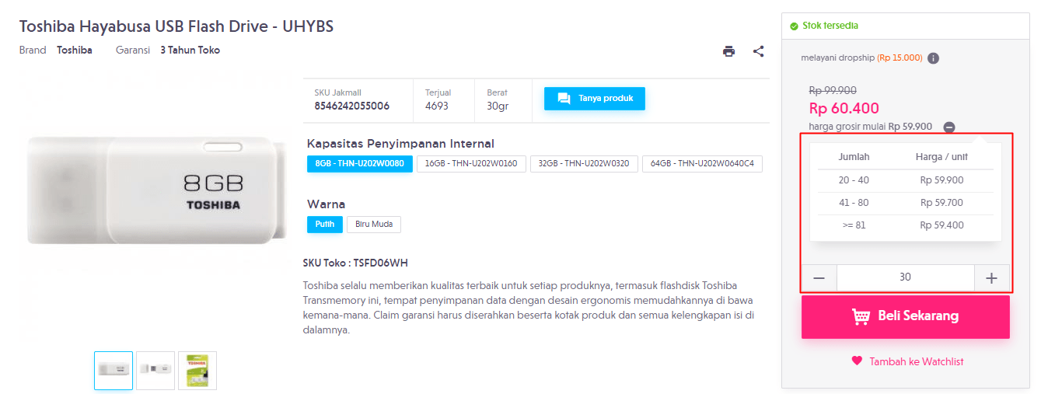
Task: Click Beli Sekarang button
Action: (906, 316)
